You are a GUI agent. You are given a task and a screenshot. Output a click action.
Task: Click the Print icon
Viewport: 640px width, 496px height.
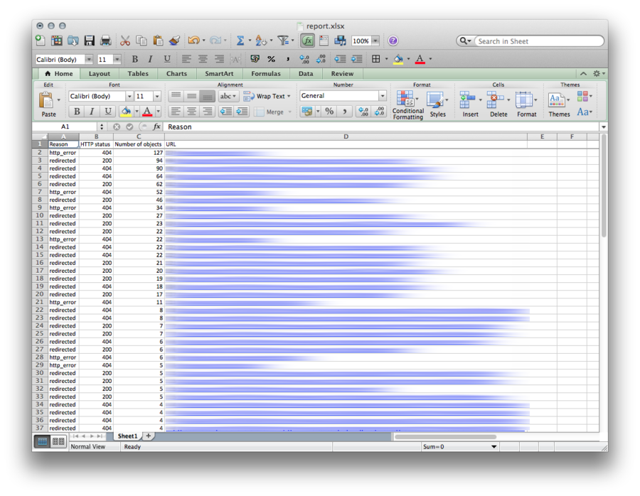pos(106,41)
